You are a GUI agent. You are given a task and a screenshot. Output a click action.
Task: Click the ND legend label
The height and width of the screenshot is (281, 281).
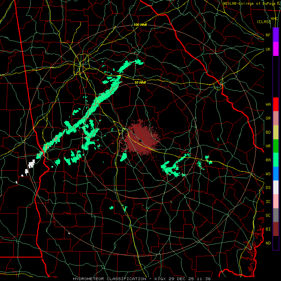(x=268, y=243)
